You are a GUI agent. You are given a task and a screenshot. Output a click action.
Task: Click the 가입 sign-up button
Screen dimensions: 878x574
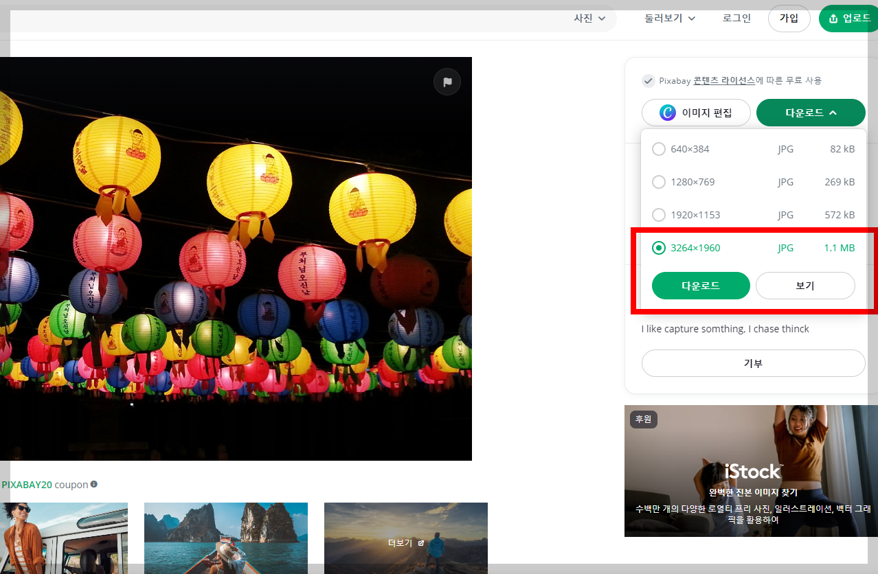click(789, 19)
